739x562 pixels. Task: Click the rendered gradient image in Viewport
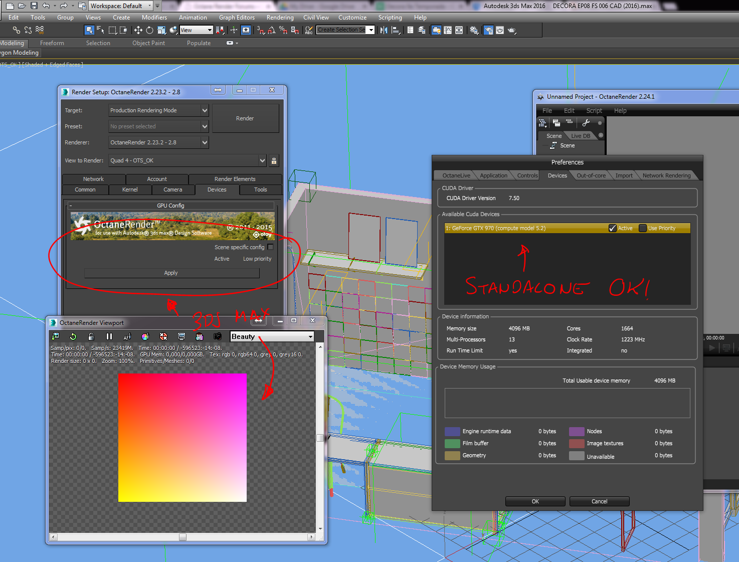coord(182,438)
